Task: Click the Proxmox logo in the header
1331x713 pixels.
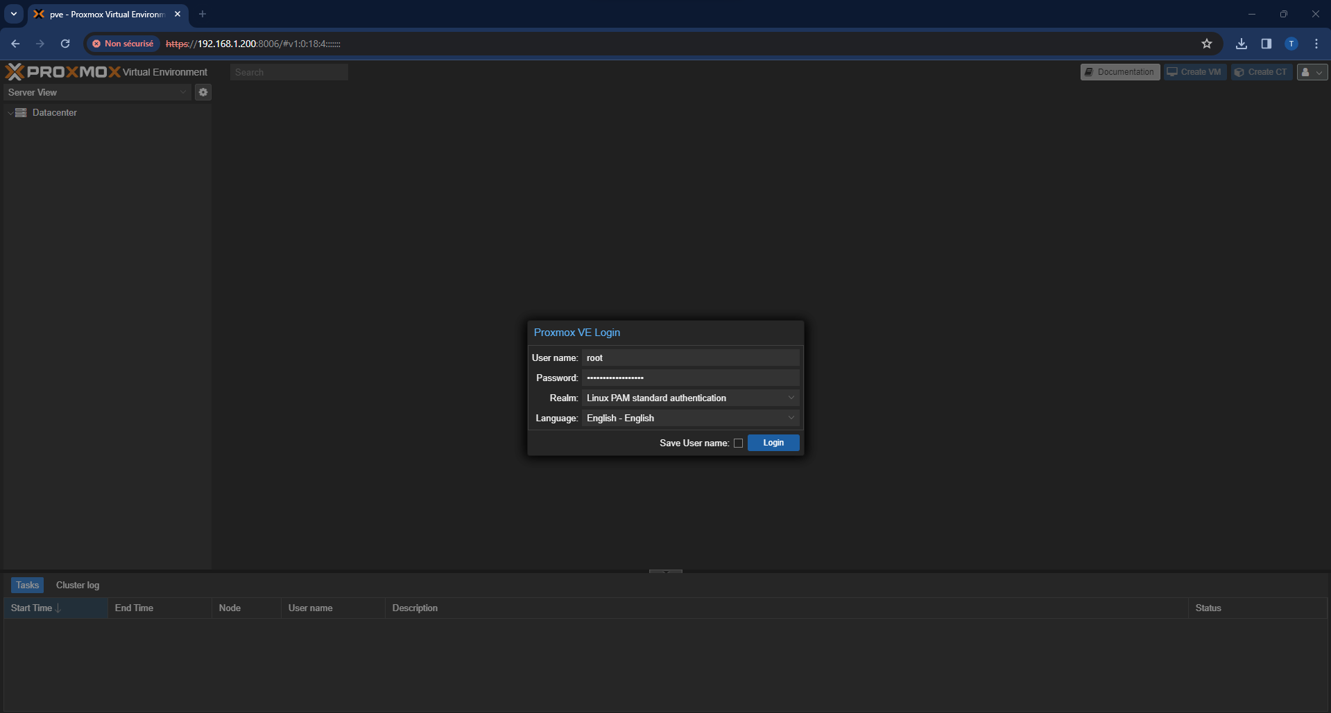Action: coord(62,72)
